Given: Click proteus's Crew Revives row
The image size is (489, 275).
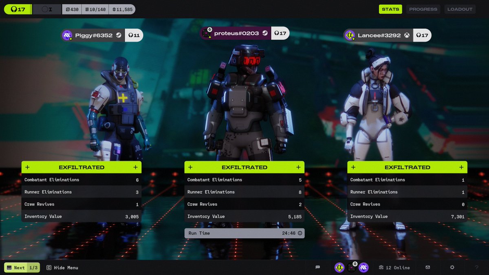Looking at the screenshot, I should (x=244, y=204).
